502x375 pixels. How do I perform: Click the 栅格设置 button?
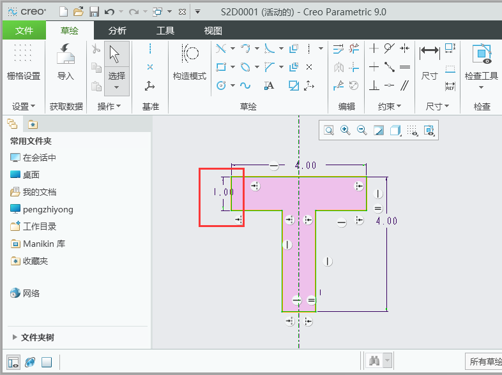(x=24, y=62)
